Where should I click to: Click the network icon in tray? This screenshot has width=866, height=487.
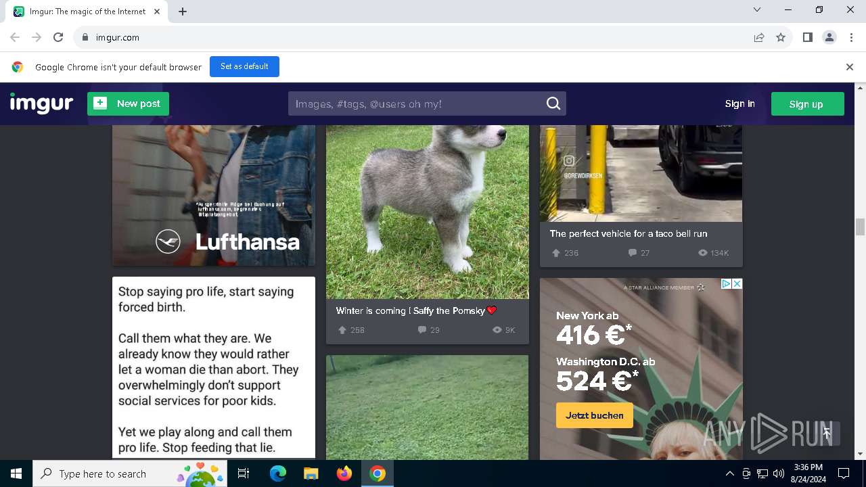coord(762,473)
